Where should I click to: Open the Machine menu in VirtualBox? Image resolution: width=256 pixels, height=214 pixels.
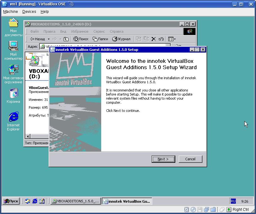10,12
